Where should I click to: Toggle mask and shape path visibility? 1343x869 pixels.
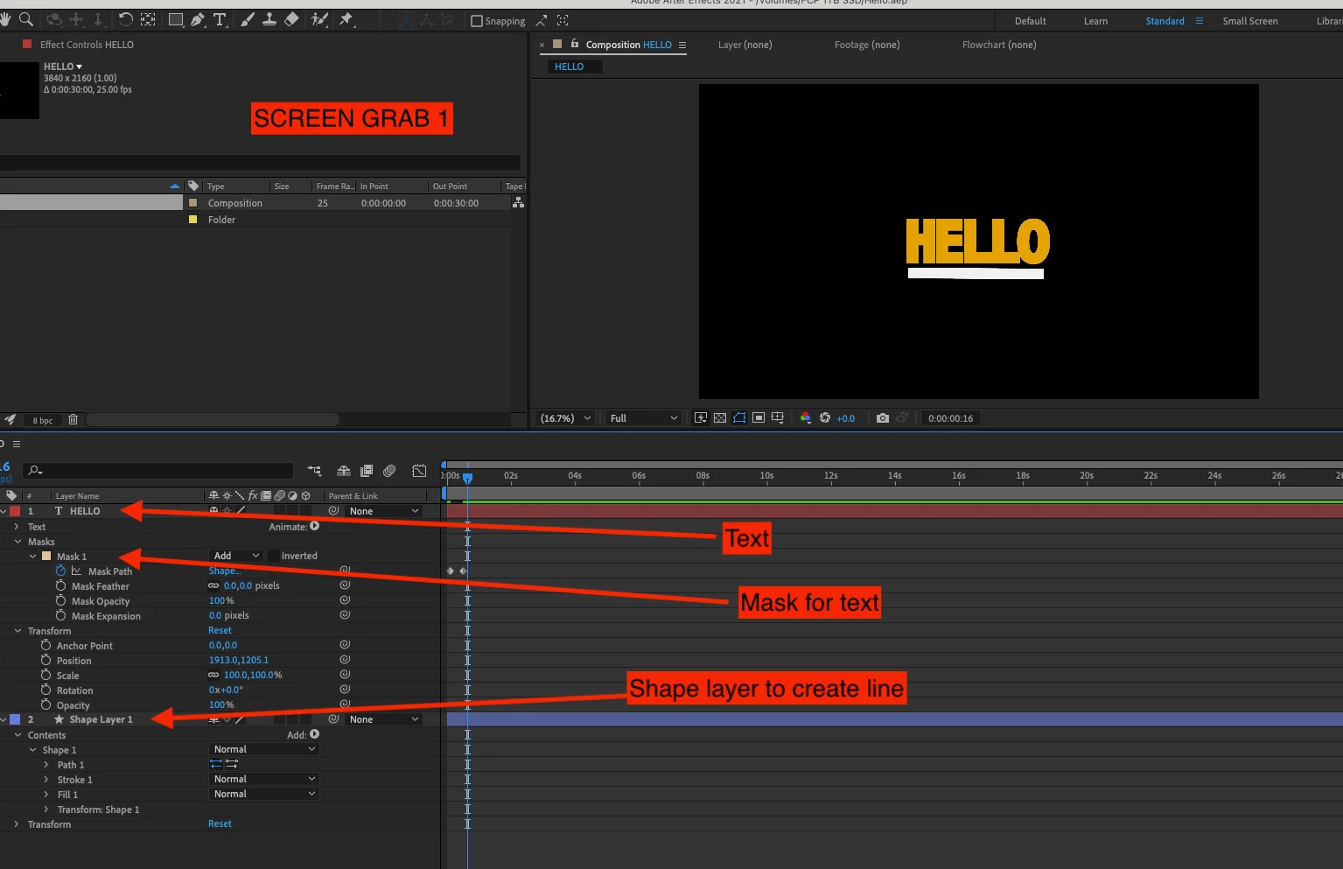click(x=739, y=418)
